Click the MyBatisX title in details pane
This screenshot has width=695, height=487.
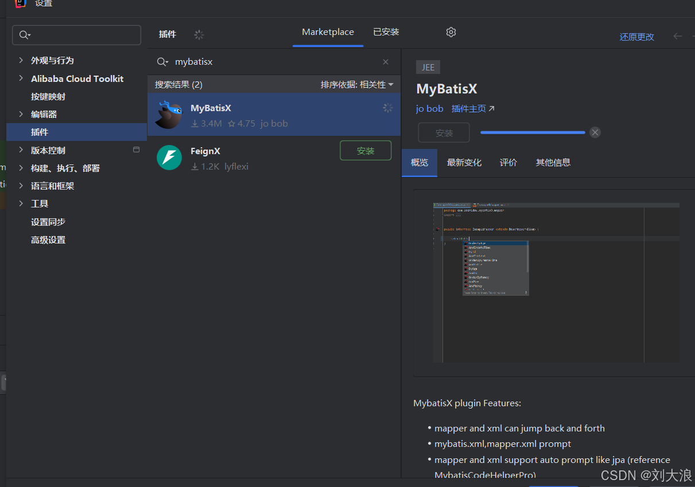pyautogui.click(x=446, y=89)
